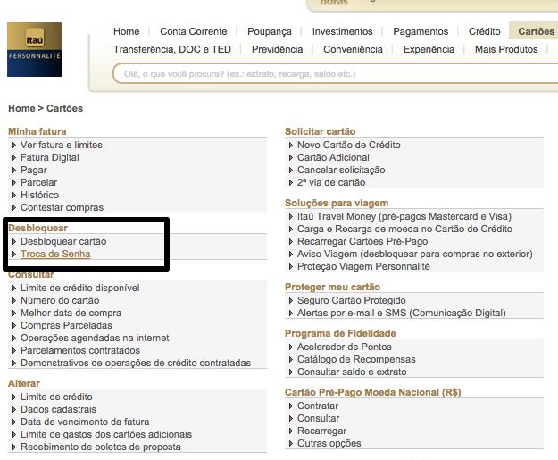
Task: Click arrow bullet beside Desbloquear cartão
Action: click(14, 241)
